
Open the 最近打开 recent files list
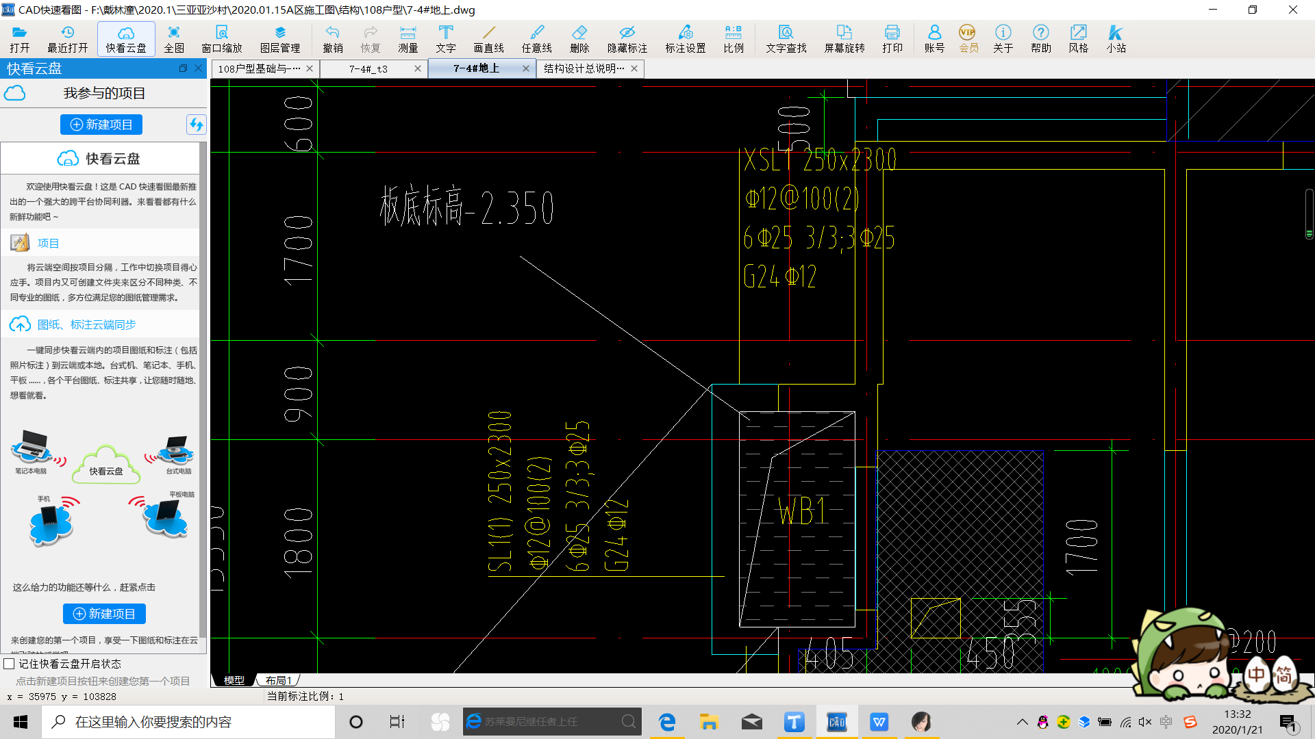pyautogui.click(x=67, y=39)
